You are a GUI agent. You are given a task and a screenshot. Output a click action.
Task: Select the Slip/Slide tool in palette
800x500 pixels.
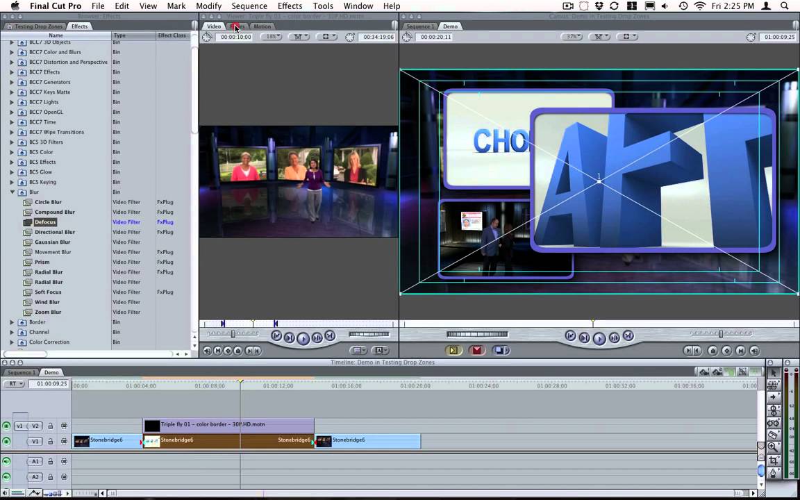point(774,422)
